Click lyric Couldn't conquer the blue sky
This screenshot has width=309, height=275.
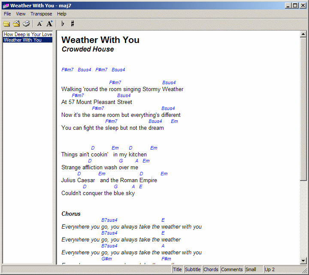coord(98,193)
